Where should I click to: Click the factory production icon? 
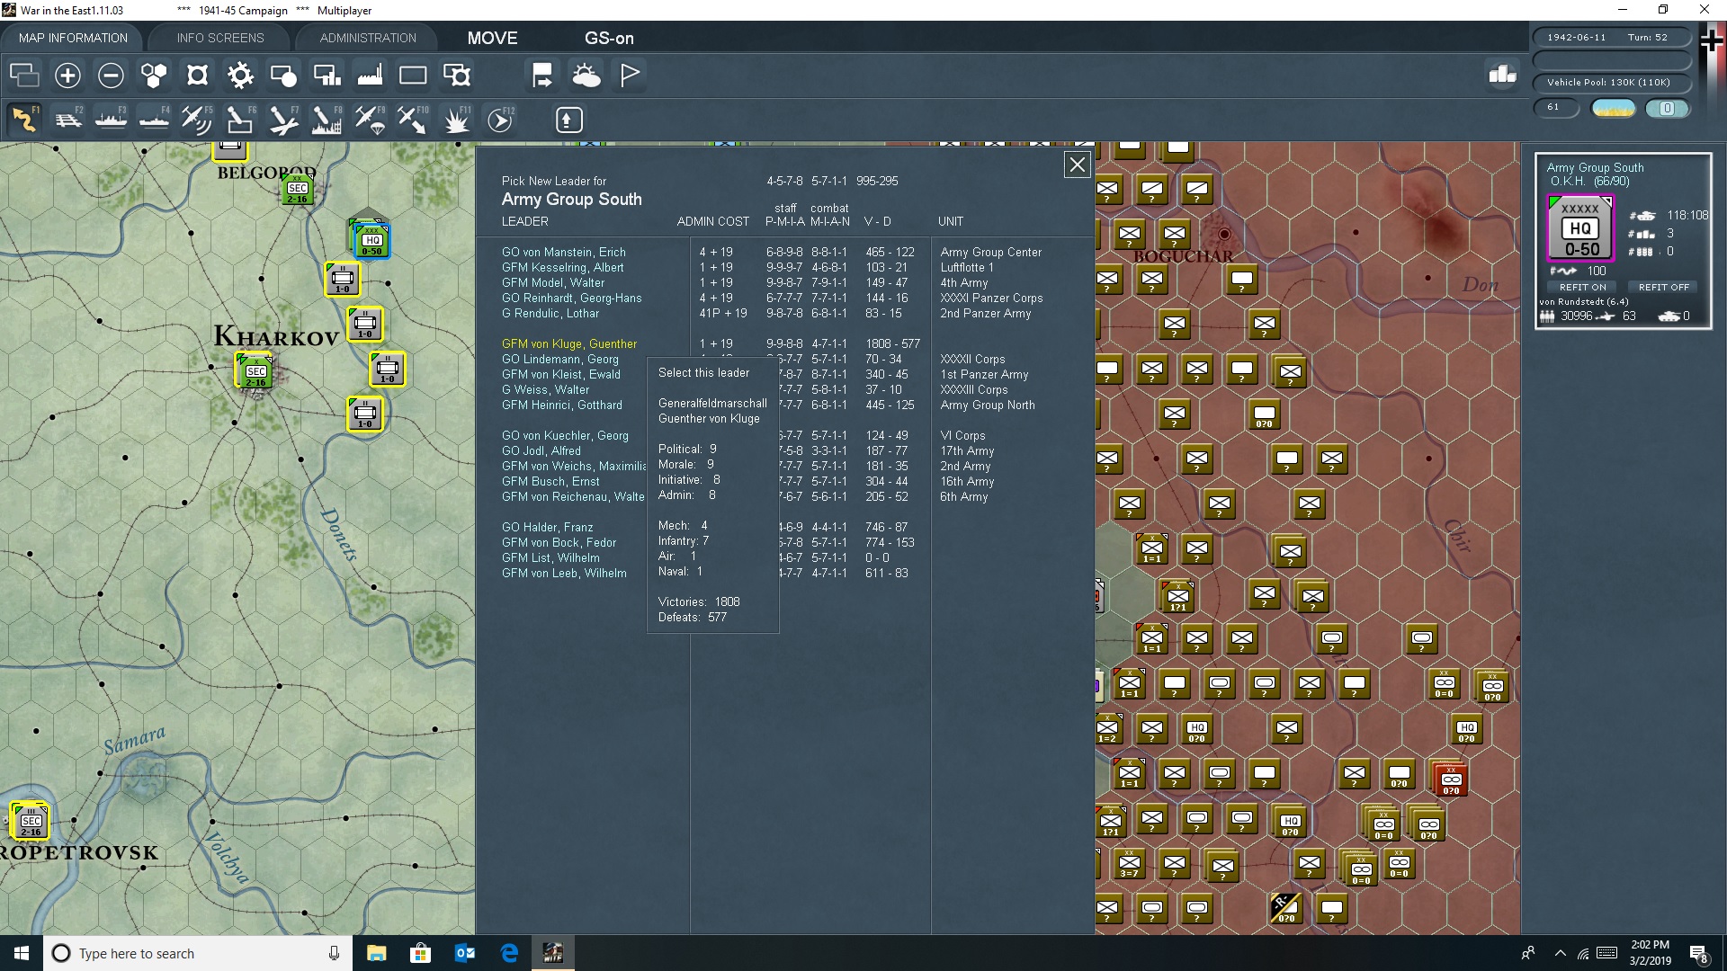(x=370, y=76)
